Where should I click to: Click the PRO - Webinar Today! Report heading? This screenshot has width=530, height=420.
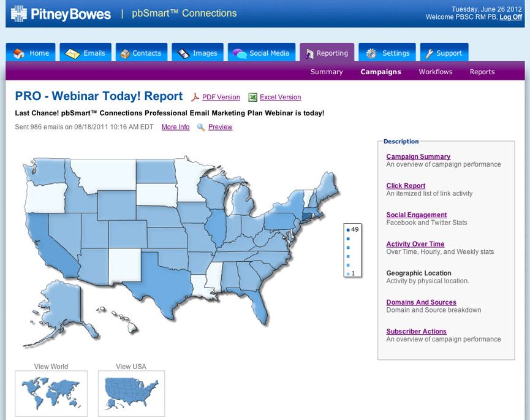click(99, 96)
